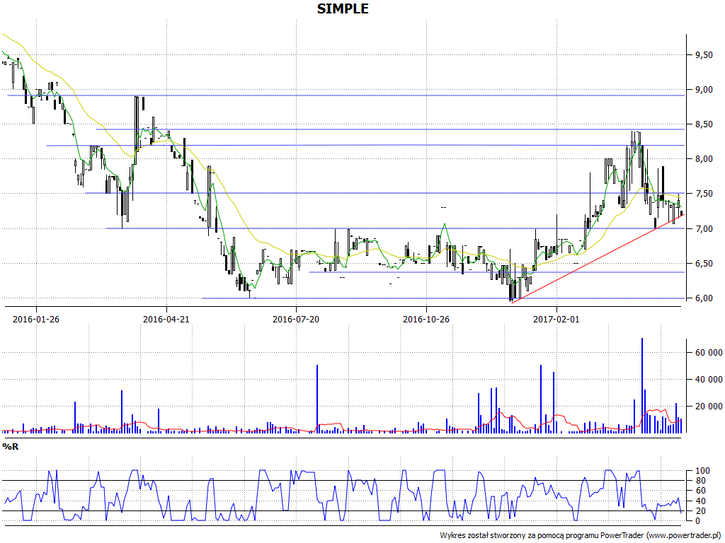This screenshot has height=543, width=725.
Task: Select the 60 000 volume axis label
Action: pos(708,353)
